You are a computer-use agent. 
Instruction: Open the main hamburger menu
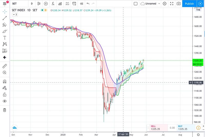tap(5, 4)
